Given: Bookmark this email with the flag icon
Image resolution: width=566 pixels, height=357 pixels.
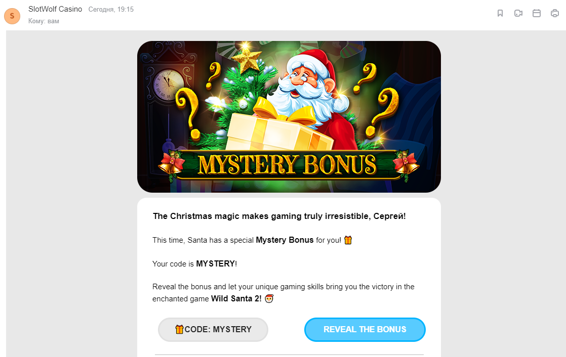Looking at the screenshot, I should 500,13.
